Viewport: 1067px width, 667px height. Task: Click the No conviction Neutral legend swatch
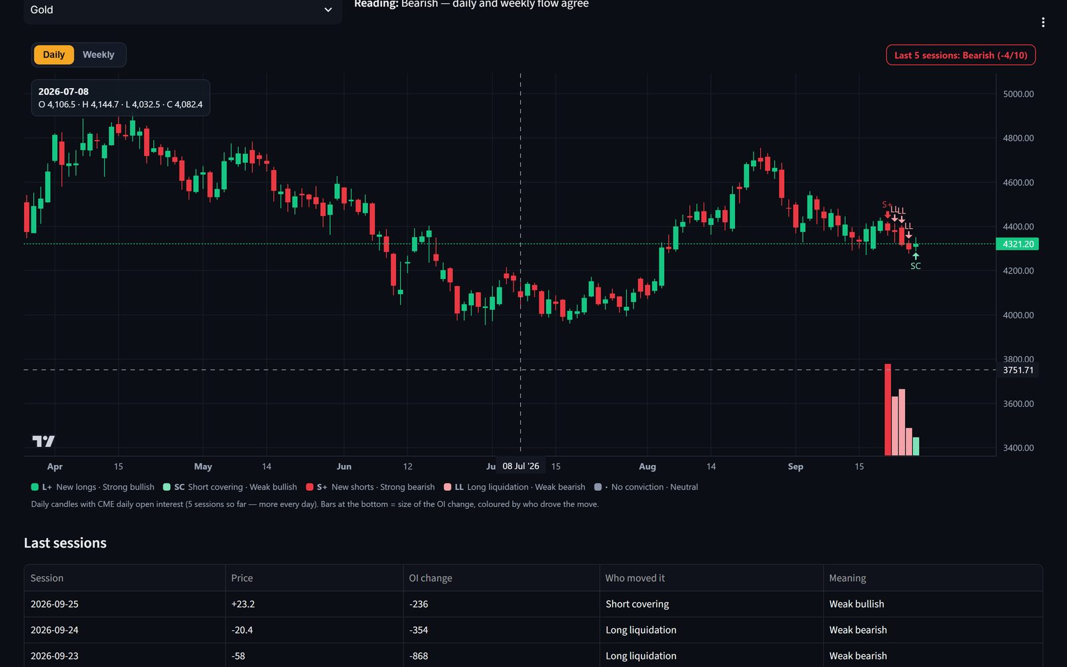coord(598,487)
